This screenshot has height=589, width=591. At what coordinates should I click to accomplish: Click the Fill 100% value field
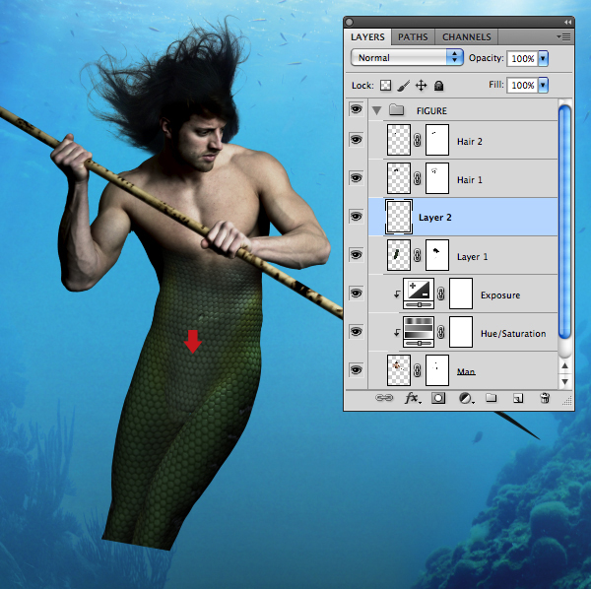coord(522,85)
